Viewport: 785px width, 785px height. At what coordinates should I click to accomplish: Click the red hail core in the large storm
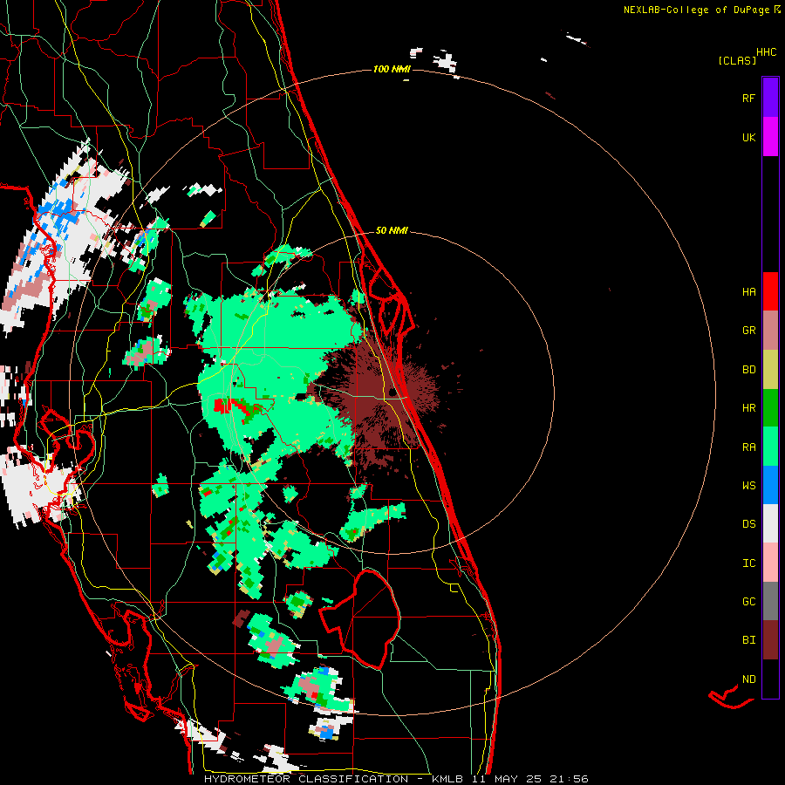222,405
